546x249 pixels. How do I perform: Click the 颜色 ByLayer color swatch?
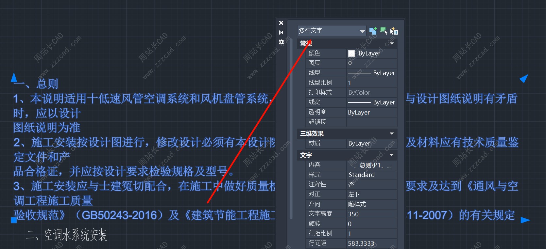(351, 54)
